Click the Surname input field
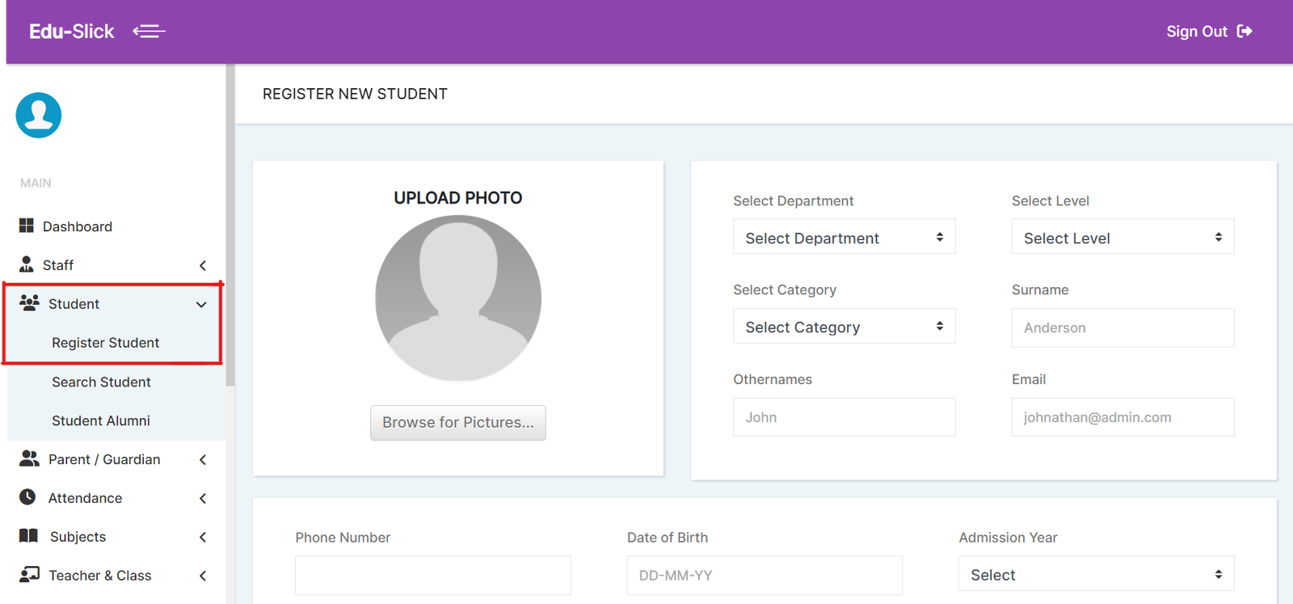The height and width of the screenshot is (604, 1293). click(x=1122, y=327)
